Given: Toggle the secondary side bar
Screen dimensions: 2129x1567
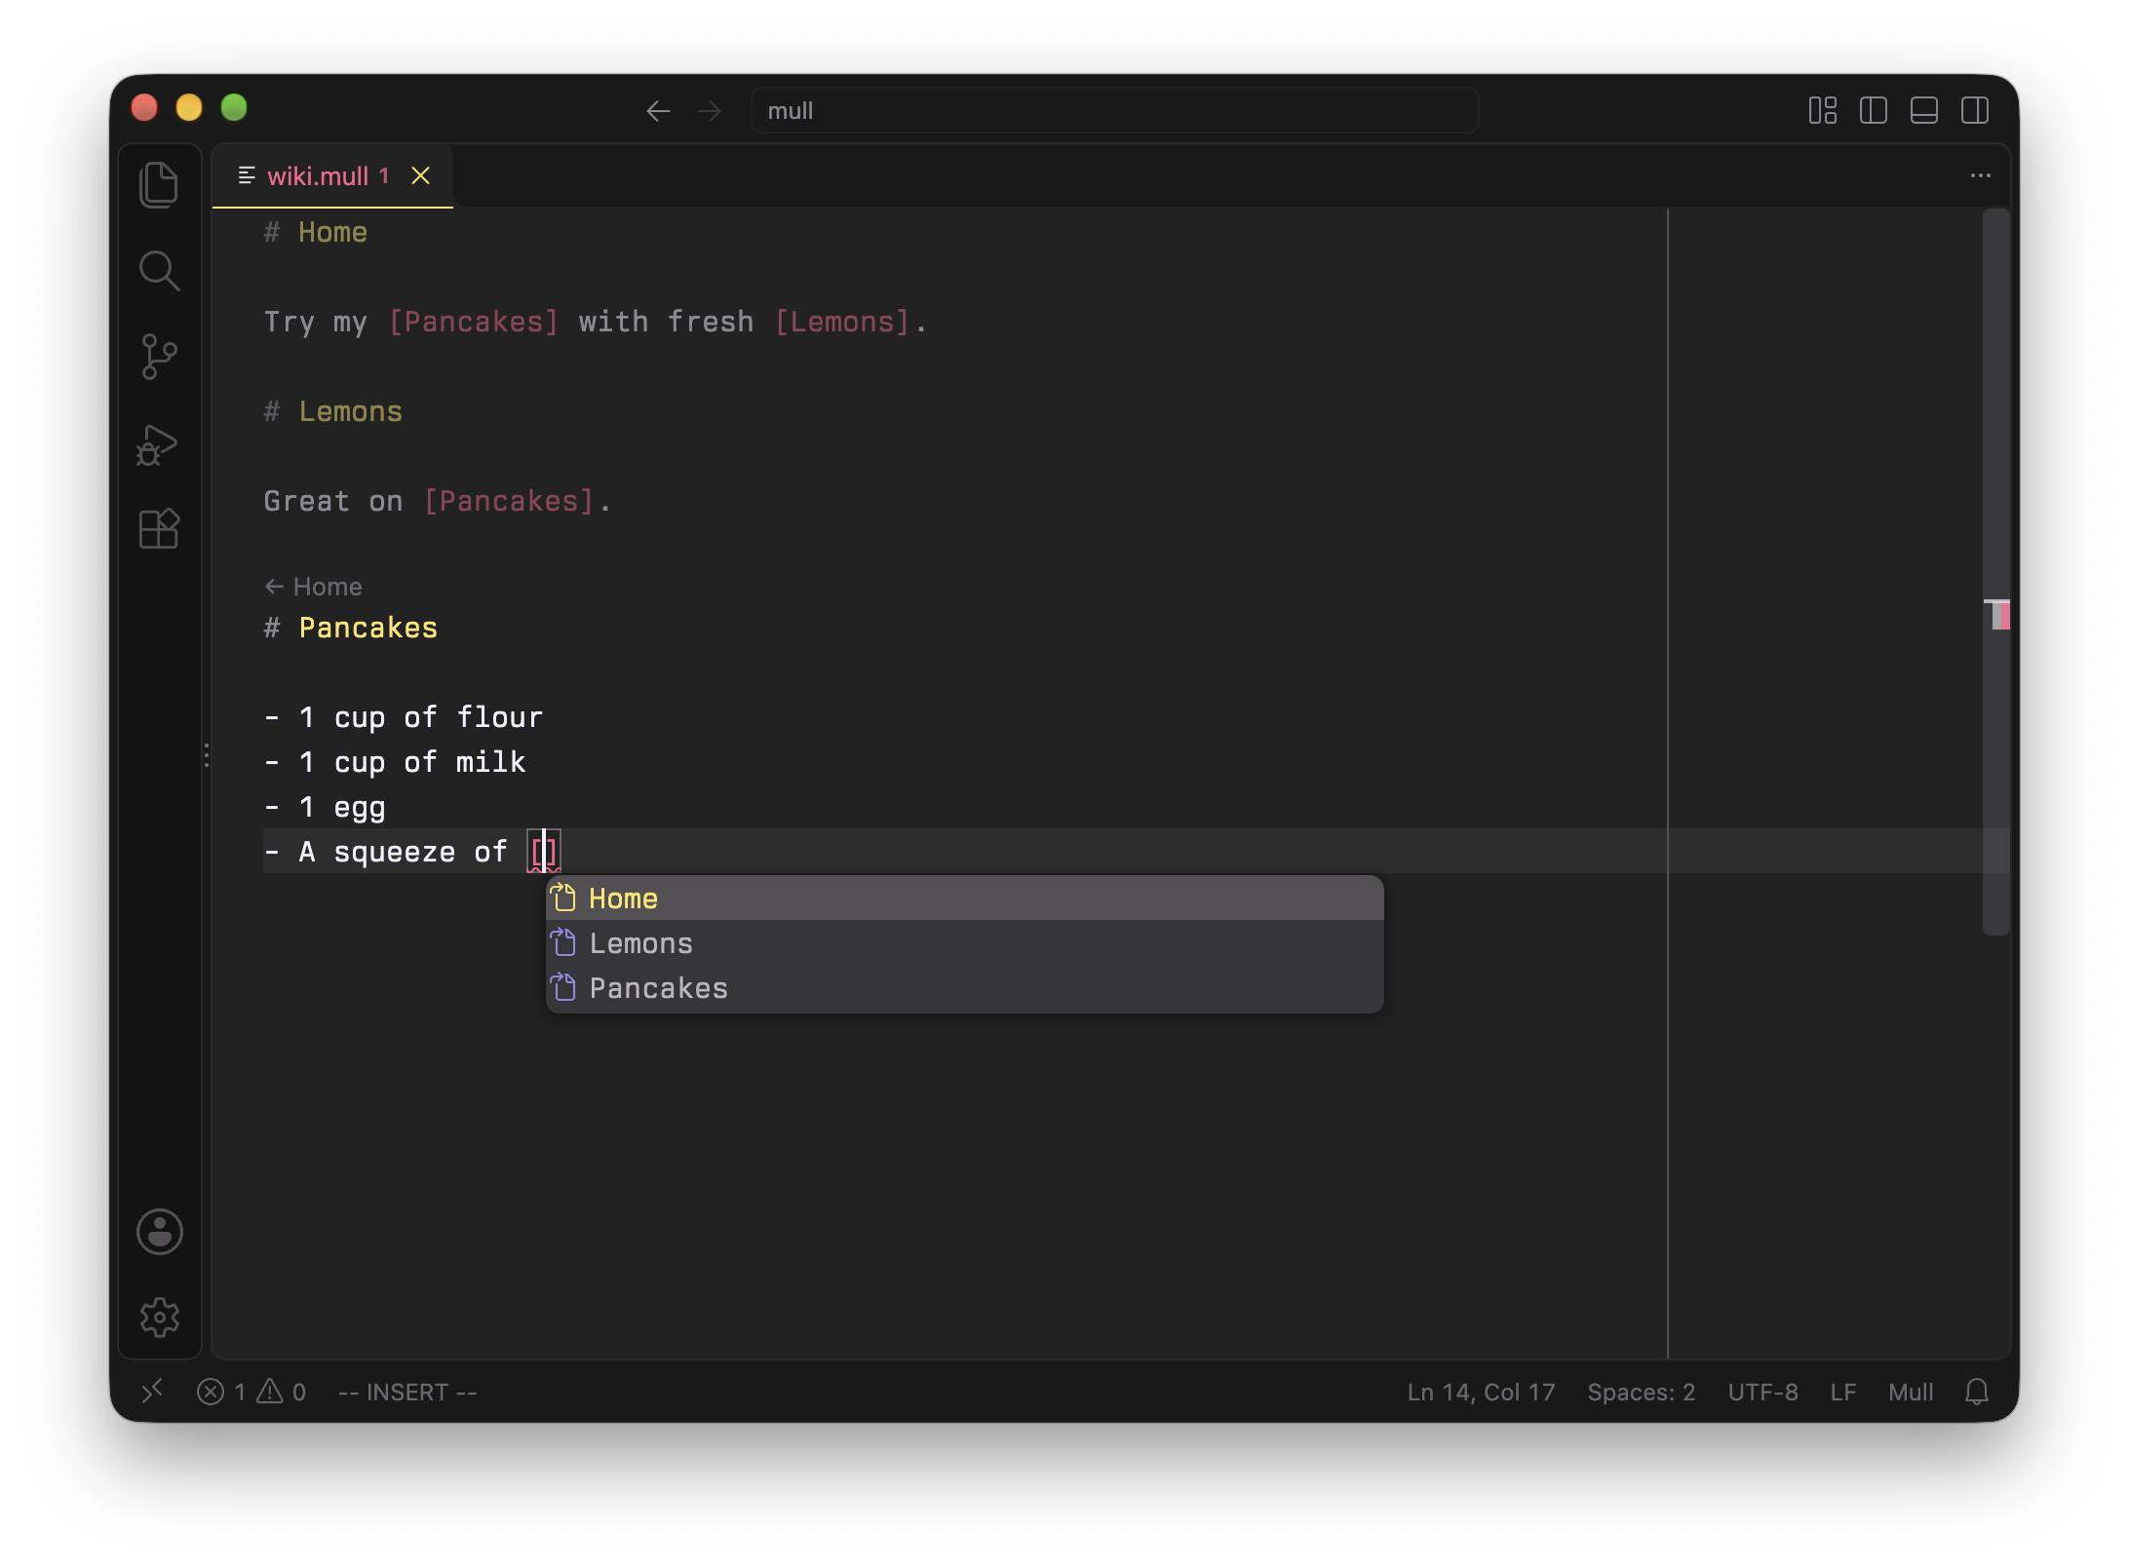Looking at the screenshot, I should click(x=1975, y=111).
